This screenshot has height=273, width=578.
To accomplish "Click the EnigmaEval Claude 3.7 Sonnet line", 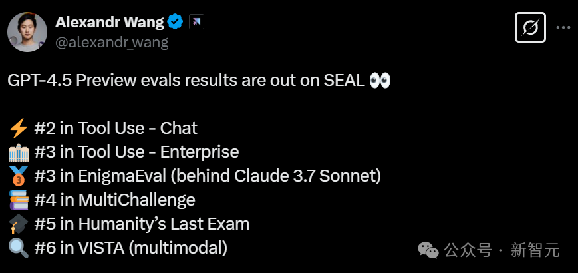I will tap(208, 176).
